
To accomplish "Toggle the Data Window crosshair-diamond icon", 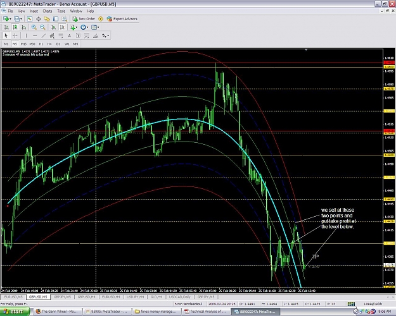I will (39, 19).
